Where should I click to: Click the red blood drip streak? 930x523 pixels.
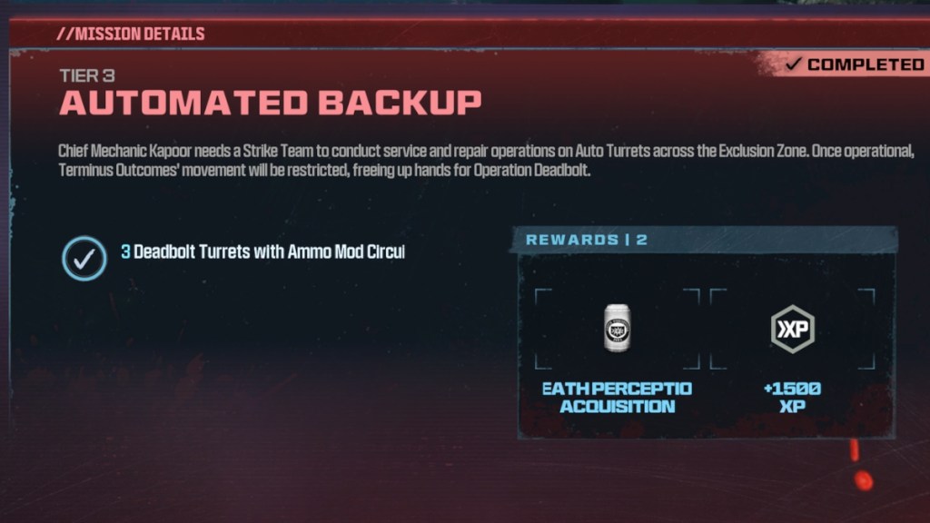pyautogui.click(x=854, y=450)
